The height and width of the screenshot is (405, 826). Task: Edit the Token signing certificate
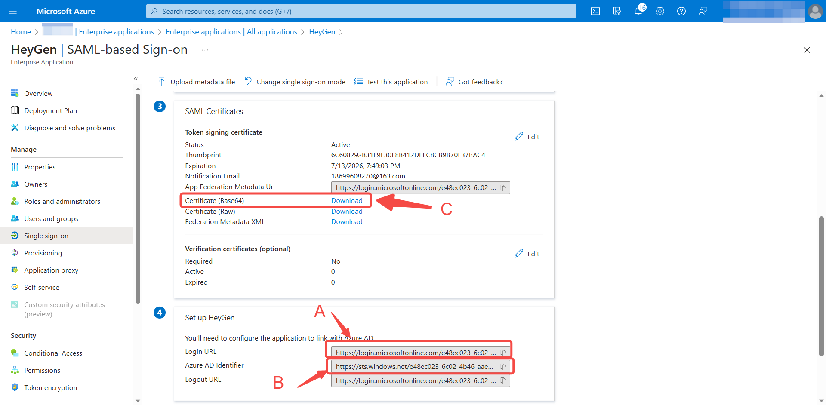(527, 137)
